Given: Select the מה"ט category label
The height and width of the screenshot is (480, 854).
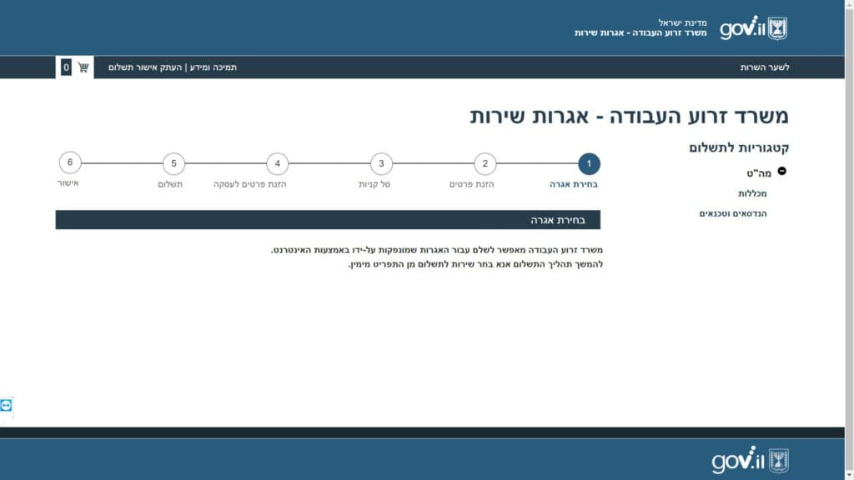Looking at the screenshot, I should tap(759, 173).
